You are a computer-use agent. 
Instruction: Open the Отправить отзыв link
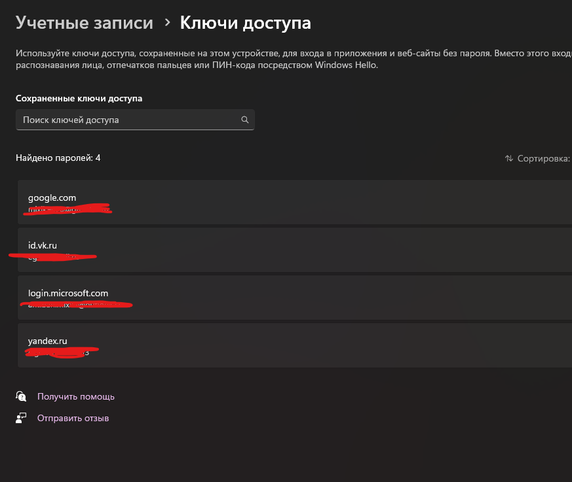coord(73,418)
